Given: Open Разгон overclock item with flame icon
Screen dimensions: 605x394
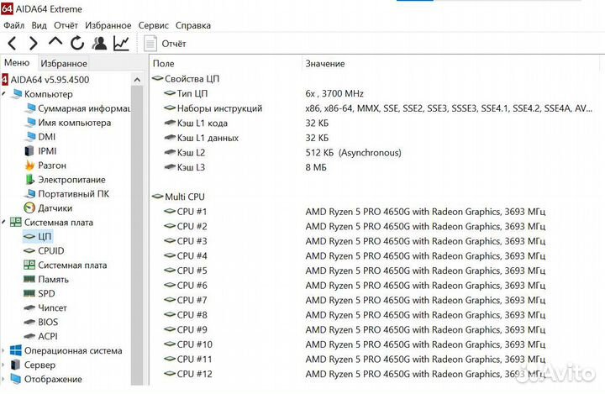Looking at the screenshot, I should coord(52,165).
